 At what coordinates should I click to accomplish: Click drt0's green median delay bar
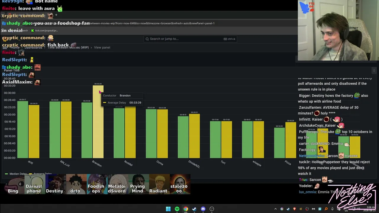23,130
